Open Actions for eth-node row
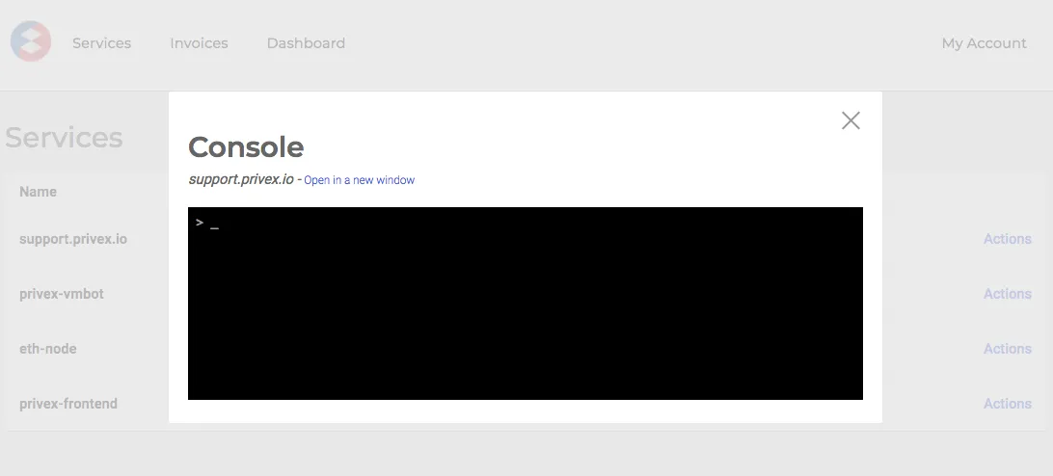The image size is (1053, 476). [x=1008, y=349]
